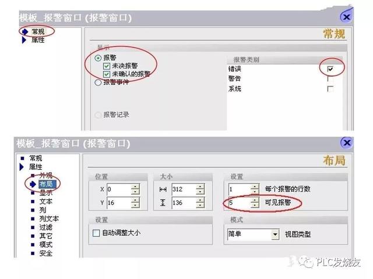This screenshot has width=373, height=279.
Task: Toggle the 未确认的报警 checkbox
Action: [106, 74]
